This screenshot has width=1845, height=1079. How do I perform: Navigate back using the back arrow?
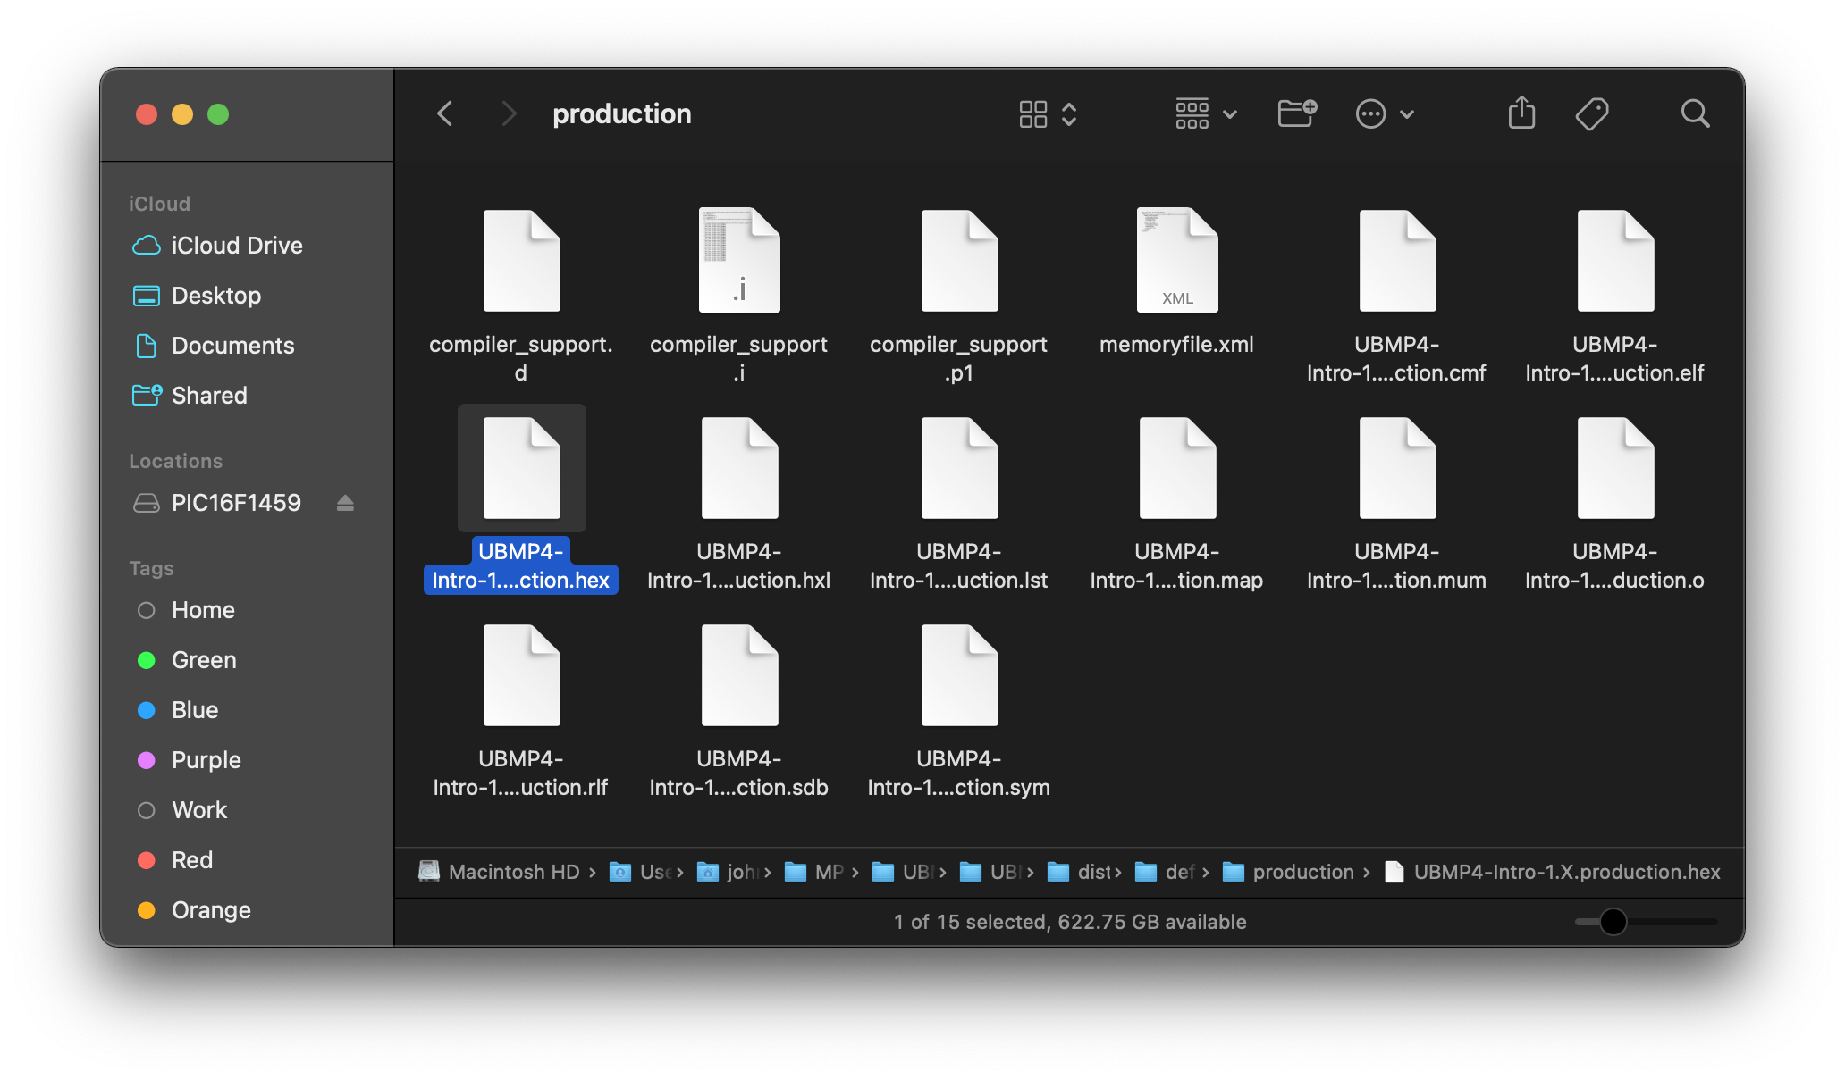(x=444, y=113)
